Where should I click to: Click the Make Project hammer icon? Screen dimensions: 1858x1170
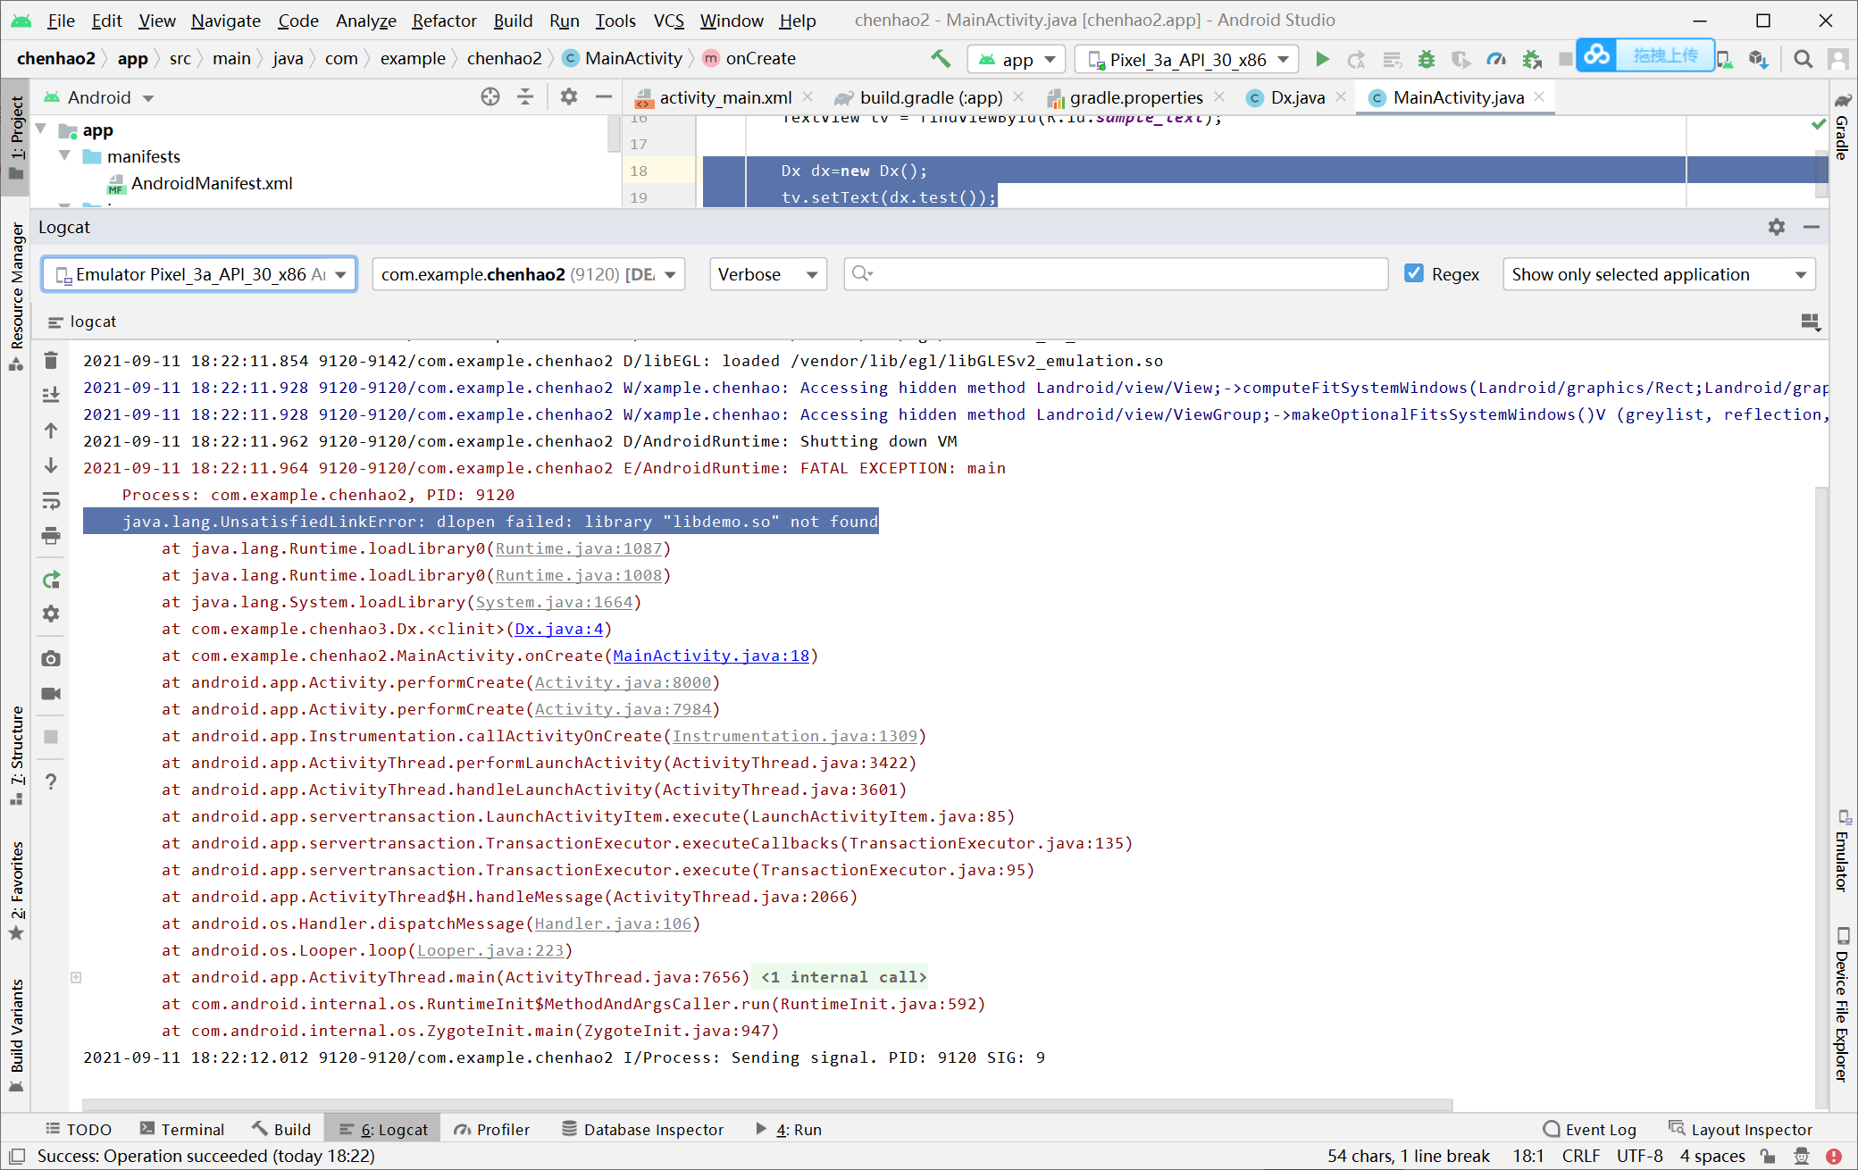941,59
